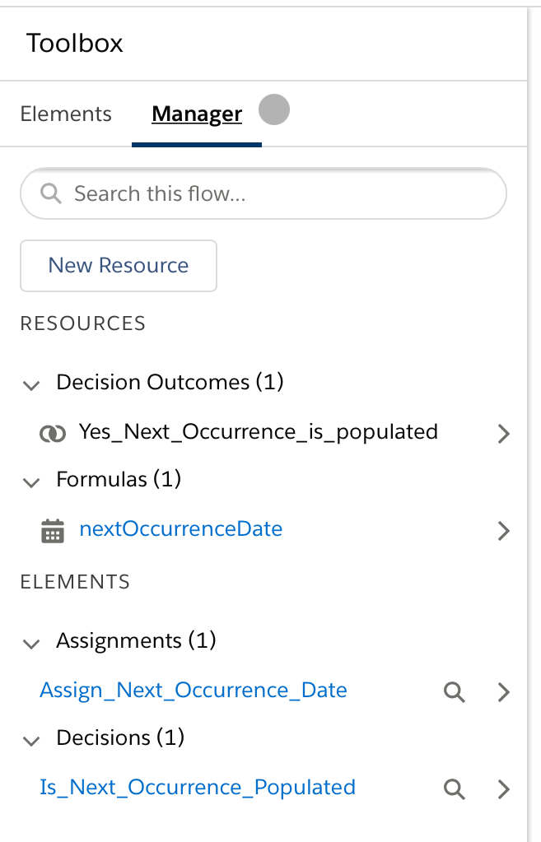
Task: Click the magnifying glass beside Is_Next_Occurrence_Populated
Action: click(454, 789)
